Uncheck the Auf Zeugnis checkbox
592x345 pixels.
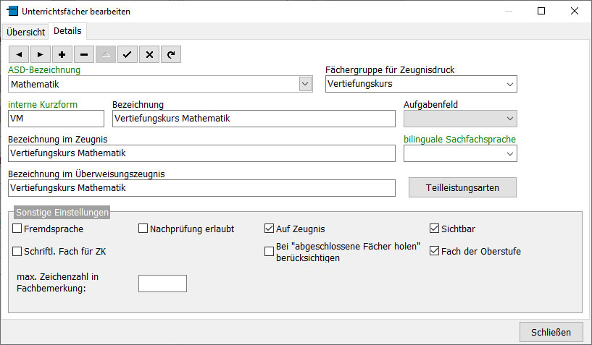(x=270, y=229)
